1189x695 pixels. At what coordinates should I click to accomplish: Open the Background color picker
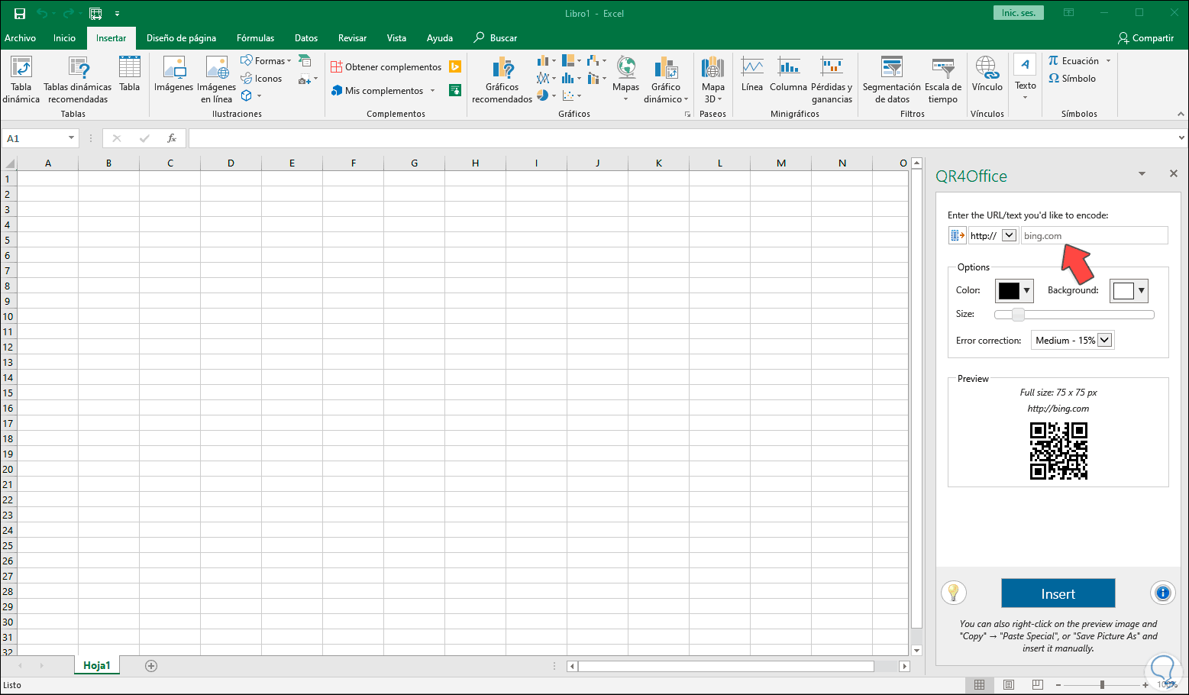[1129, 290]
